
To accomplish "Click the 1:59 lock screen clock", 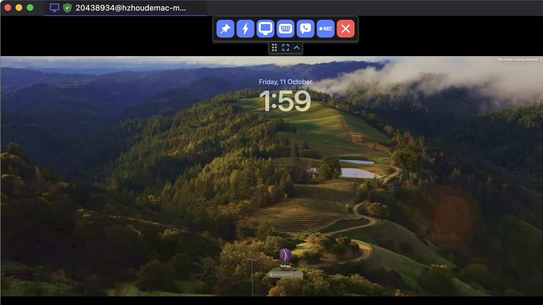I will 285,101.
